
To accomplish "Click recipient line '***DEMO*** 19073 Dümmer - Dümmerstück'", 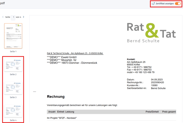I will (72, 63).
